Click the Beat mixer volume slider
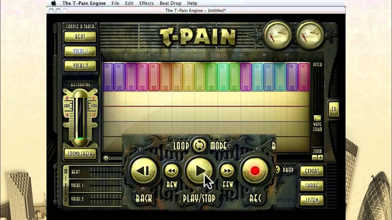Image resolution: width=392 pixels, height=220 pixels. pyautogui.click(x=106, y=172)
